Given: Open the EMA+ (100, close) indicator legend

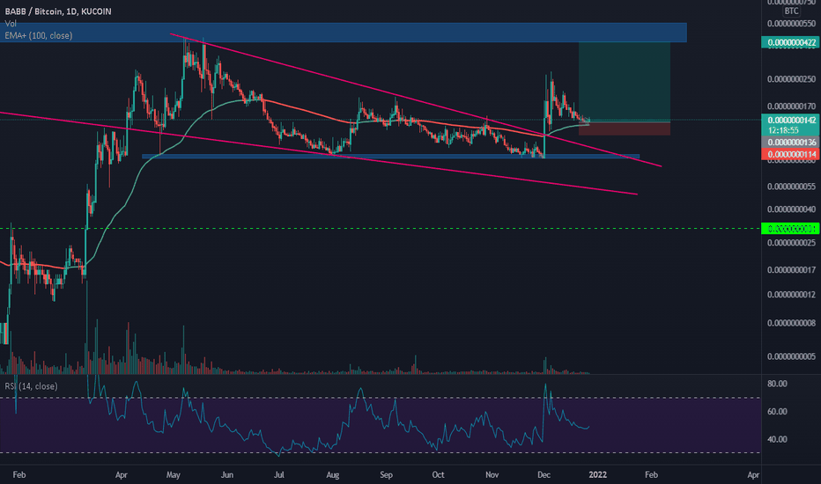Looking at the screenshot, I should (x=38, y=35).
